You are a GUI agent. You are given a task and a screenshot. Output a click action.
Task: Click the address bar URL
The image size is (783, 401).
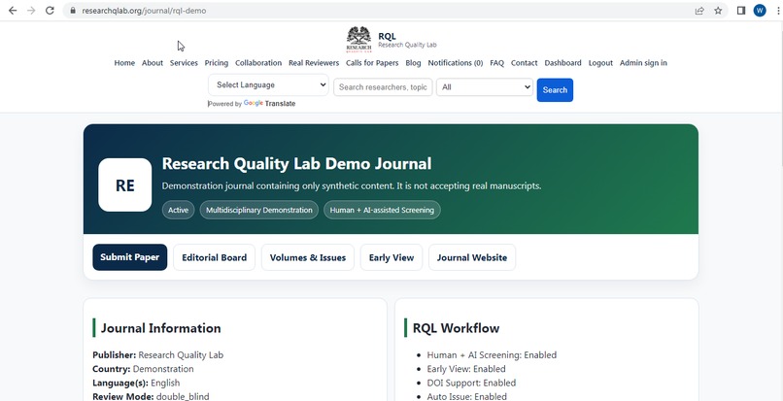(145, 11)
